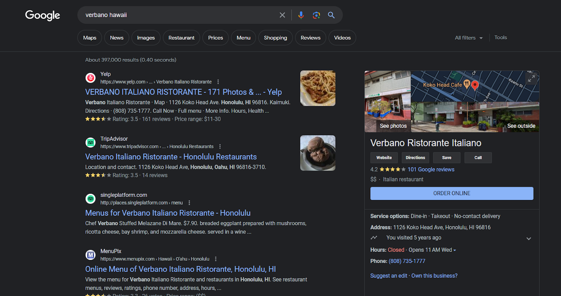Click the menupix.com URL breadcrumb text
561x296 pixels.
[155, 259]
